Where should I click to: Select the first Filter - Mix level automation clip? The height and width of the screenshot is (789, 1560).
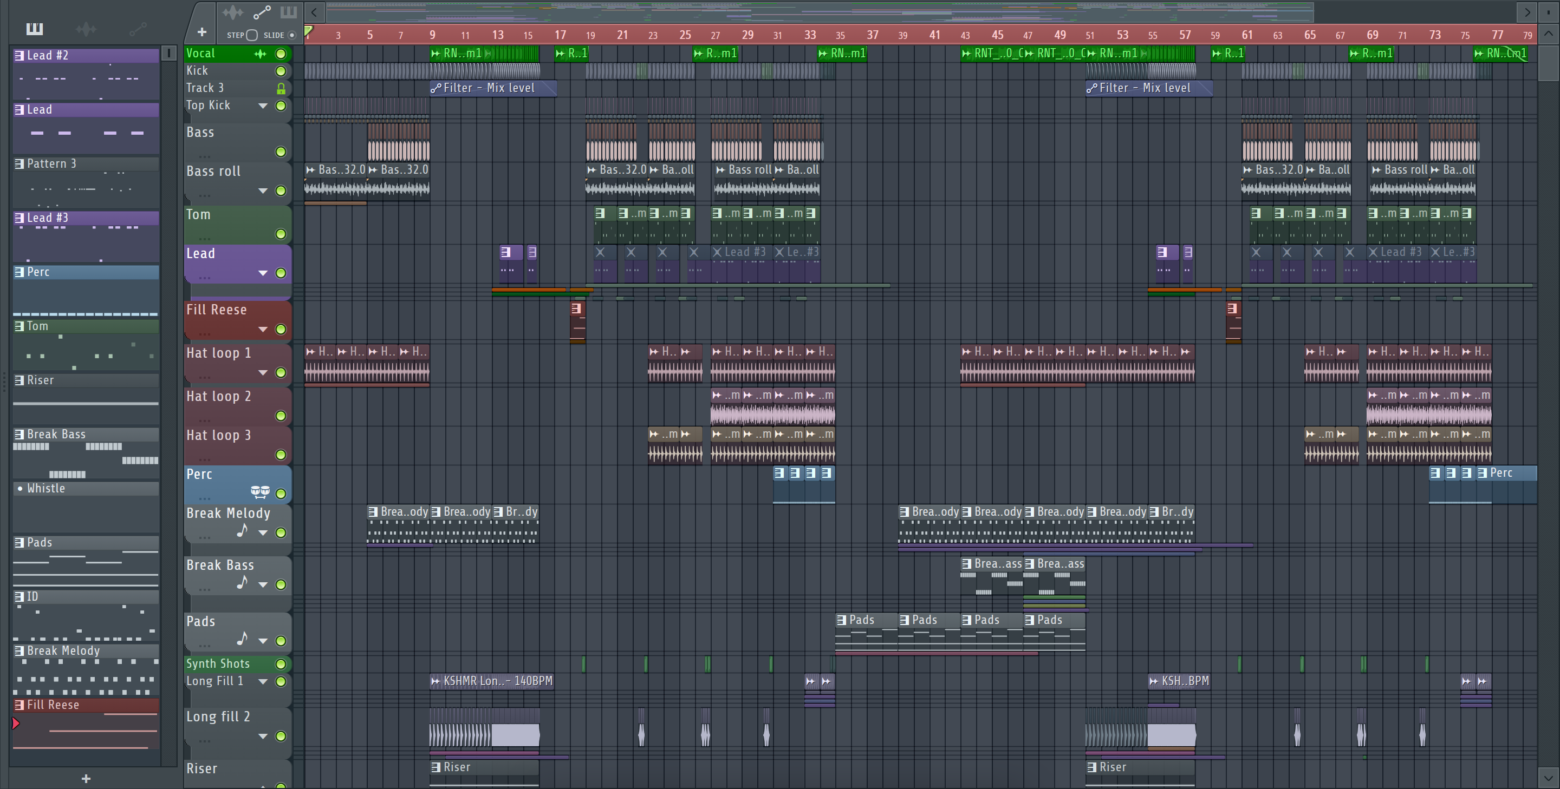point(493,88)
